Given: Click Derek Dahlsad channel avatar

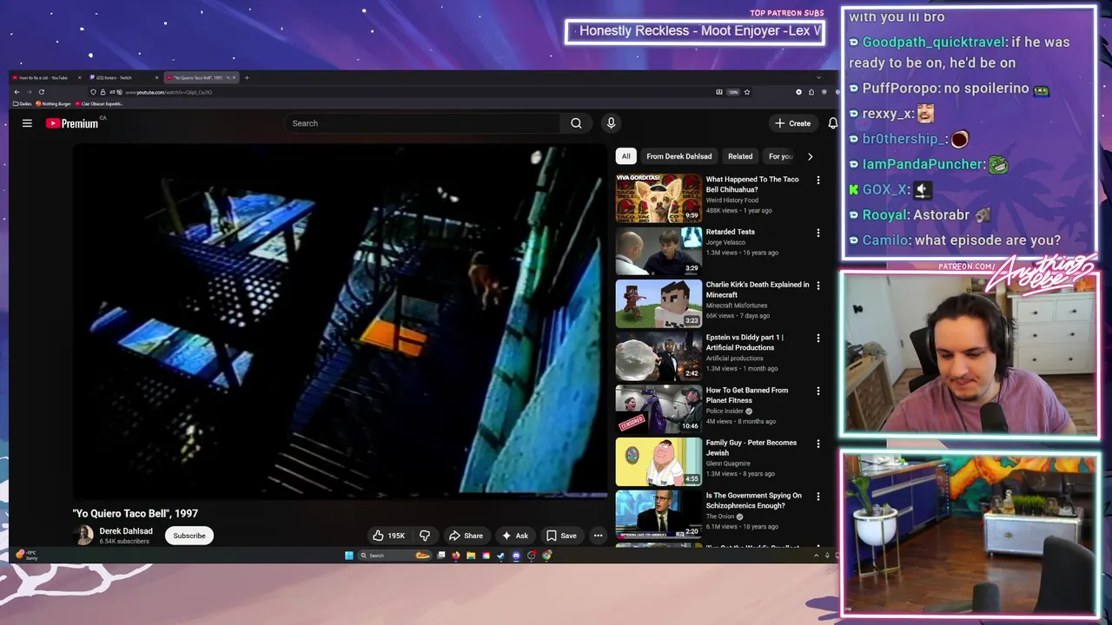Looking at the screenshot, I should click(x=84, y=536).
